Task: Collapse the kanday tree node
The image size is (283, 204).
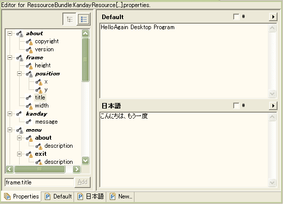Action: click(x=10, y=114)
